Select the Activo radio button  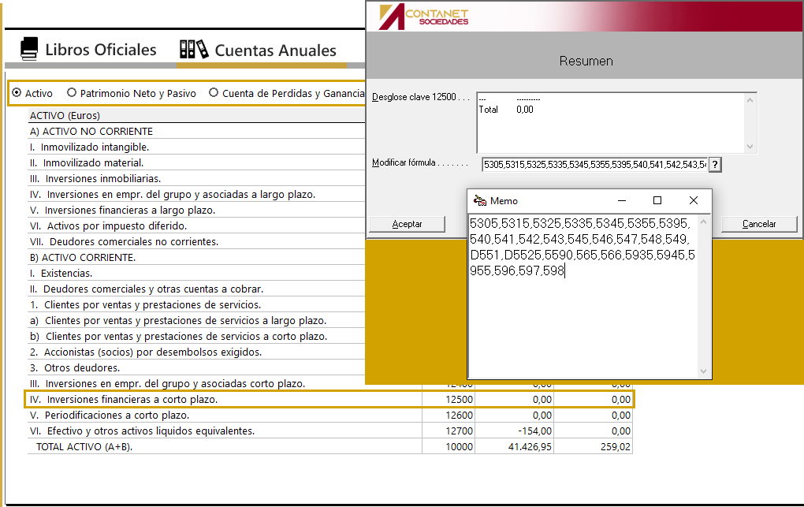[x=17, y=93]
